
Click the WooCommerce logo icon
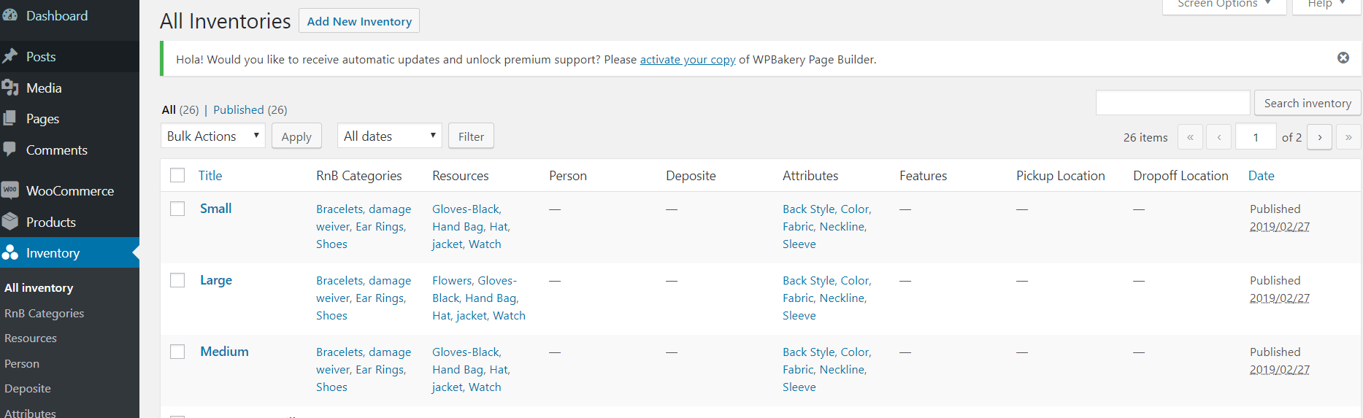10,190
